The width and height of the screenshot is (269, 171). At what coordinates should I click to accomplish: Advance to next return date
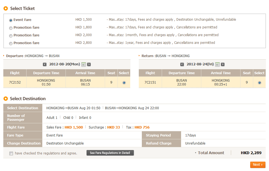[x=223, y=65]
